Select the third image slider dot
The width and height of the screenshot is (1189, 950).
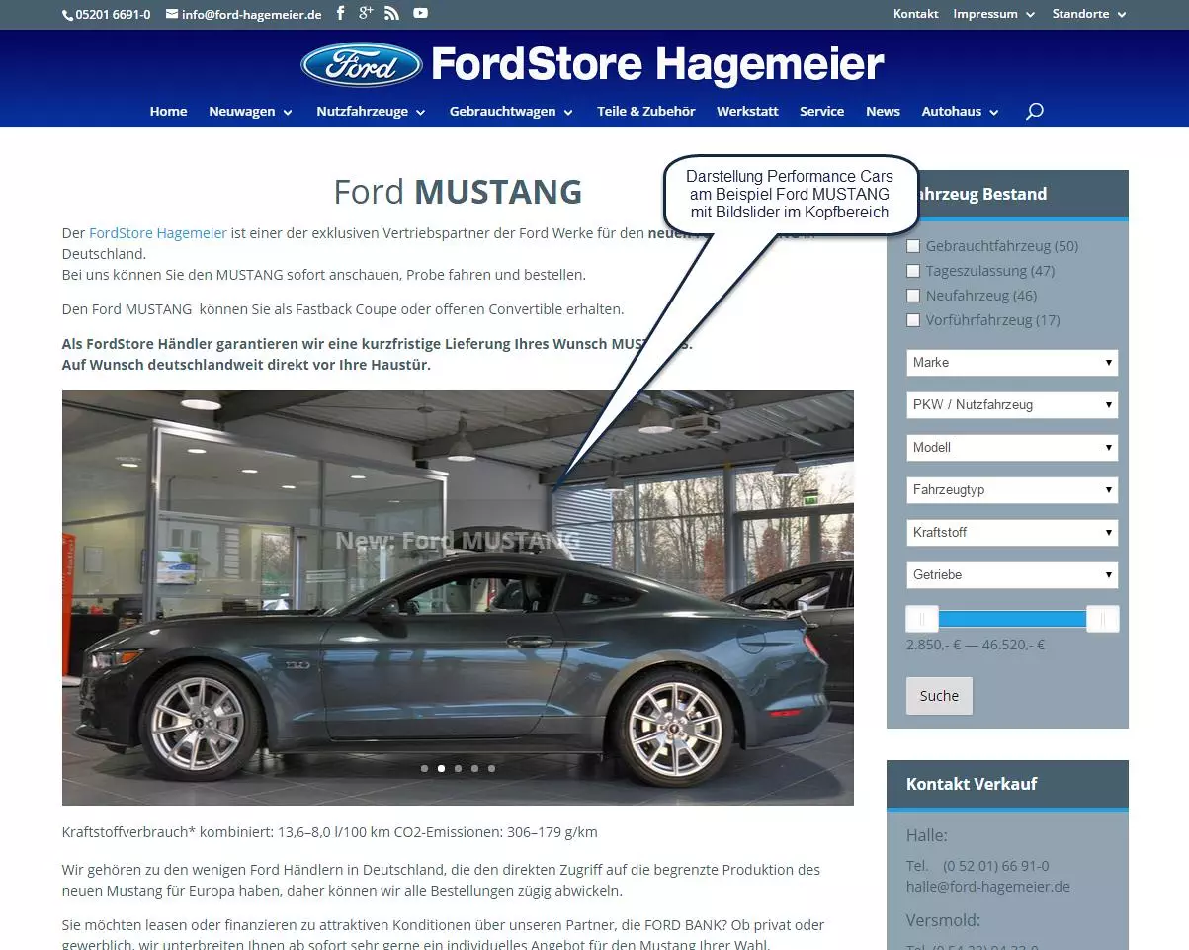tap(458, 768)
